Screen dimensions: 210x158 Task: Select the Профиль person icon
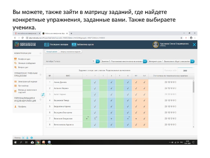15,106
